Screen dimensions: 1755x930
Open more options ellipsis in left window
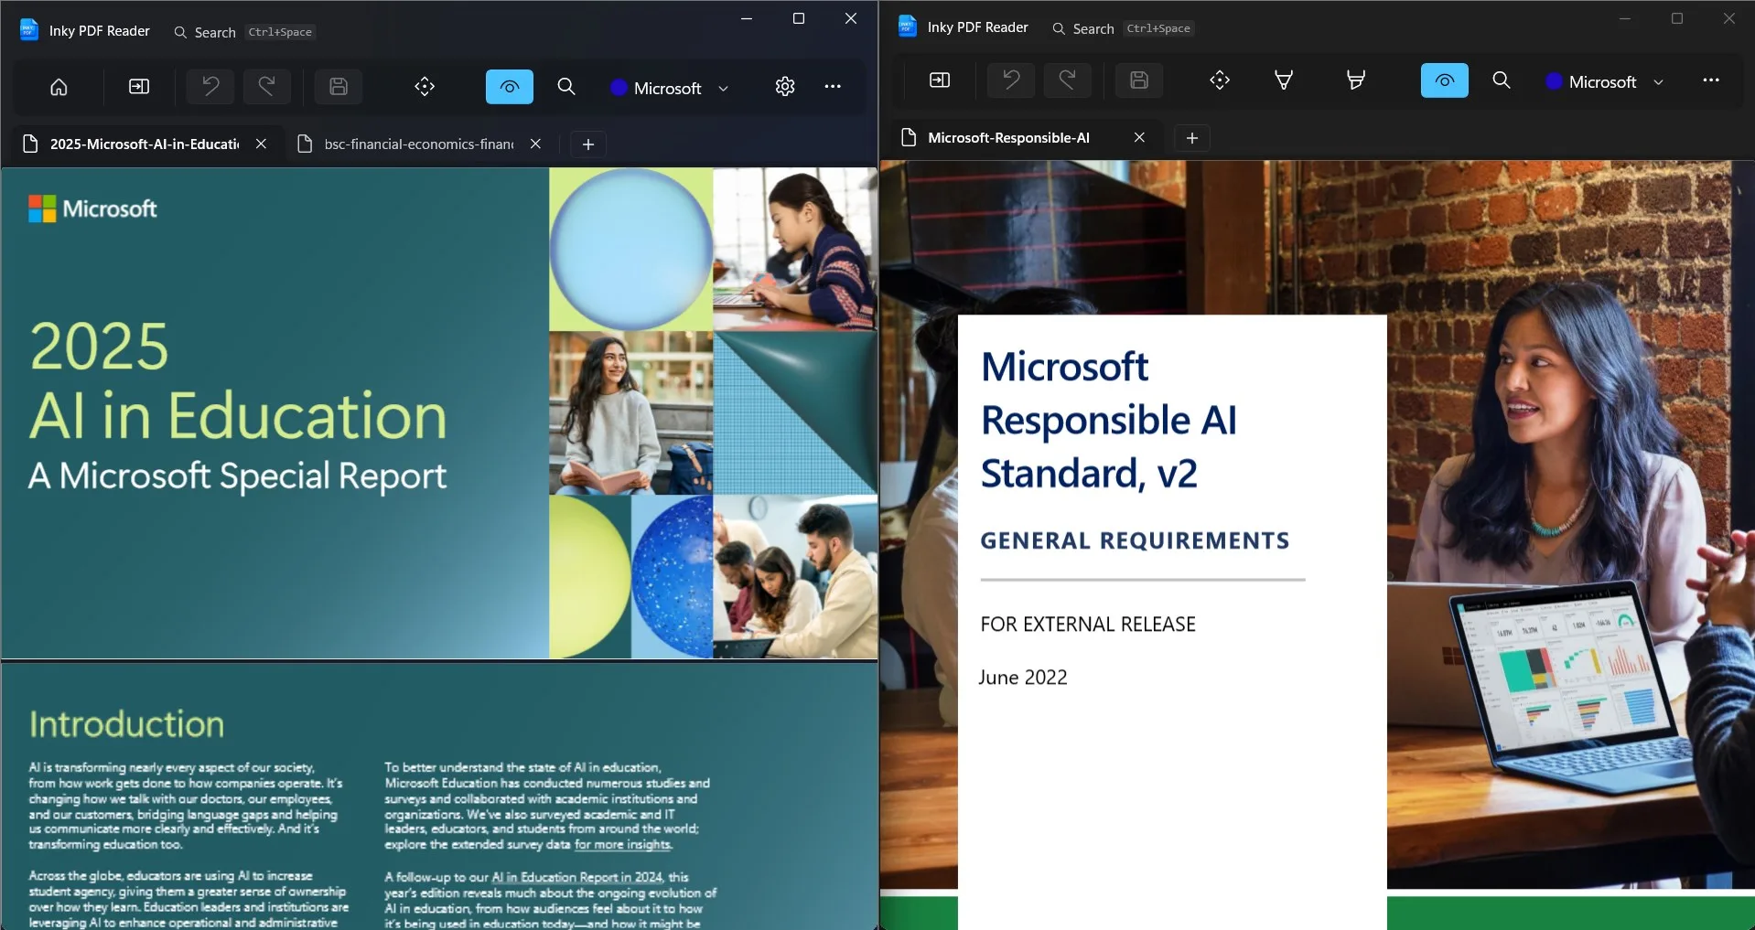pyautogui.click(x=833, y=87)
